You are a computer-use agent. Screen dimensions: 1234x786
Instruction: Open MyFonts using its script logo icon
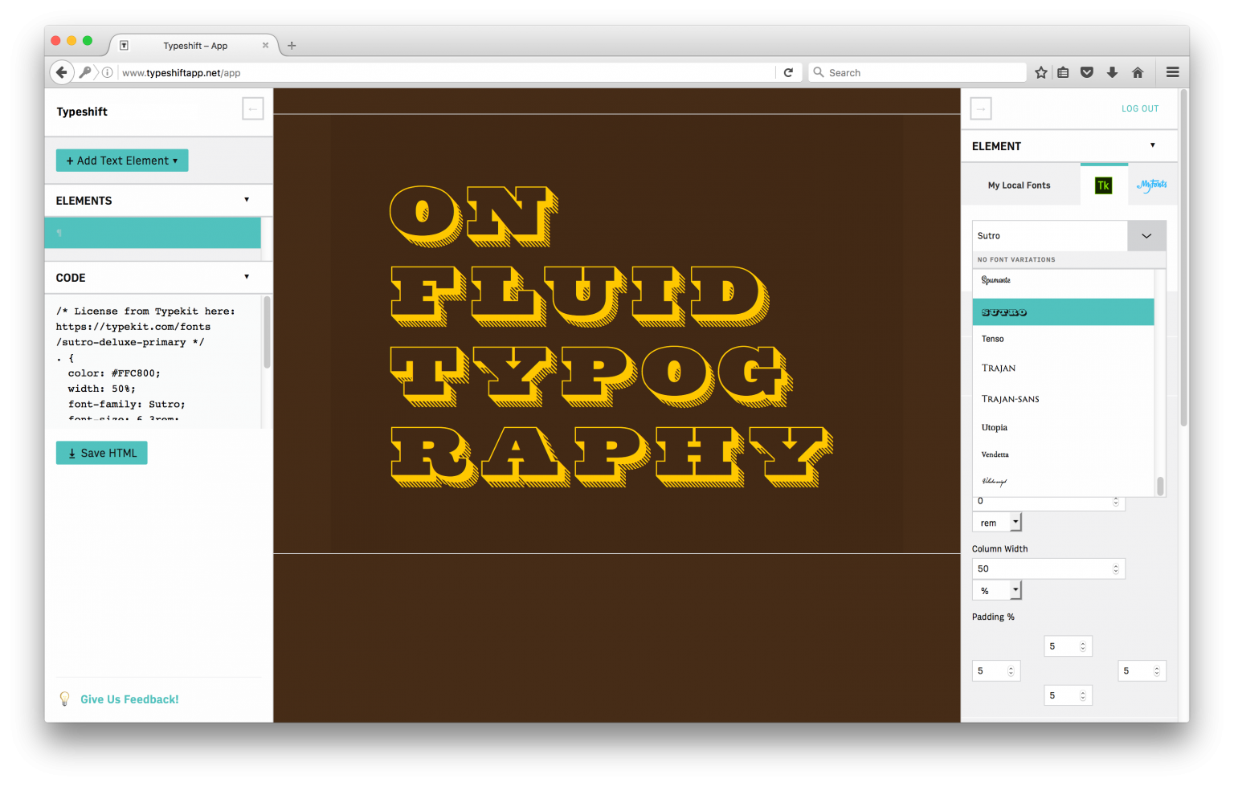pyautogui.click(x=1151, y=185)
